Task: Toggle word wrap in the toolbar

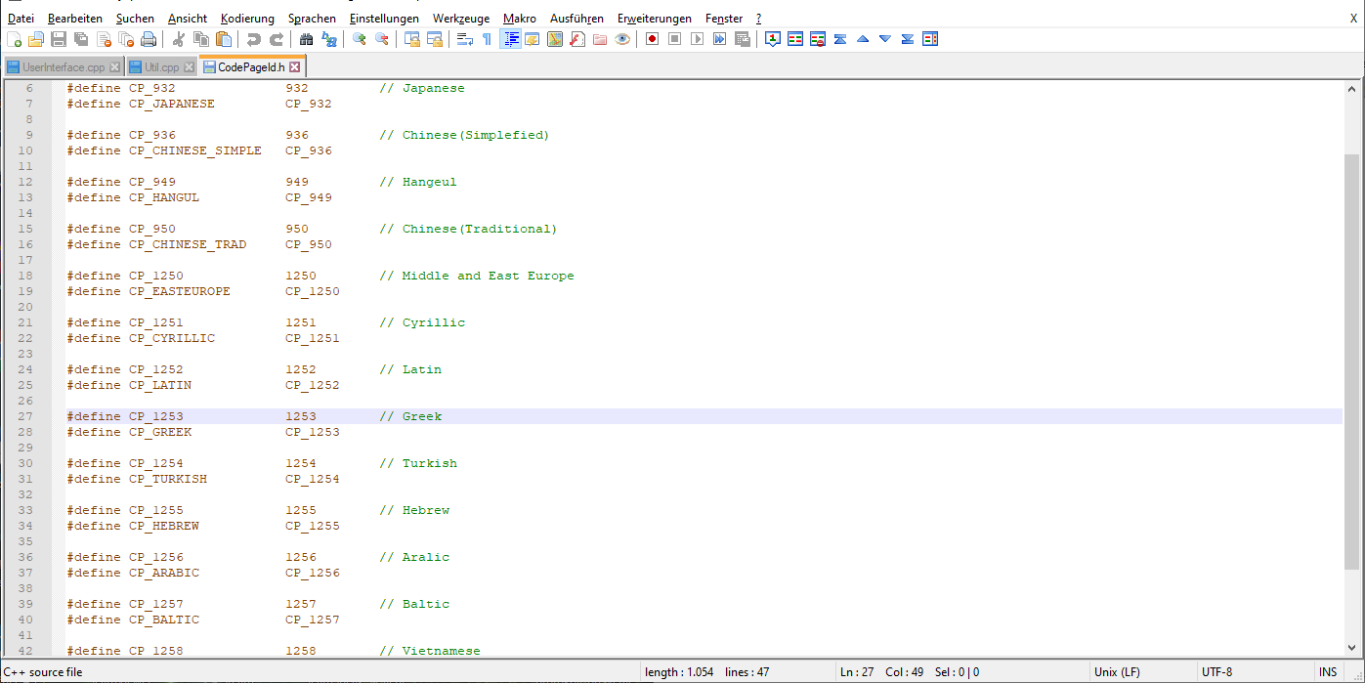Action: click(465, 39)
